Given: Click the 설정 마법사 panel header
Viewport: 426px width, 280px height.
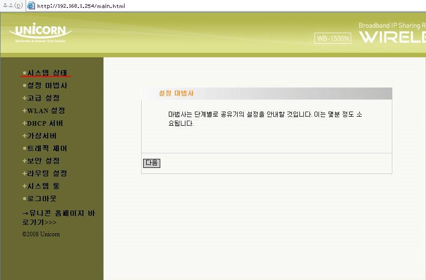Looking at the screenshot, I should (266, 94).
